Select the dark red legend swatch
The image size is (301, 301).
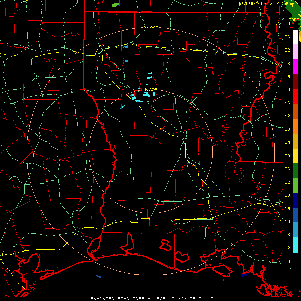[x=295, y=82]
